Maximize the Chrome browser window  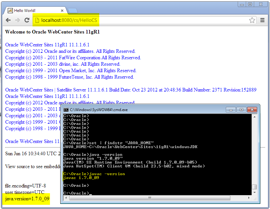[x=250, y=5]
